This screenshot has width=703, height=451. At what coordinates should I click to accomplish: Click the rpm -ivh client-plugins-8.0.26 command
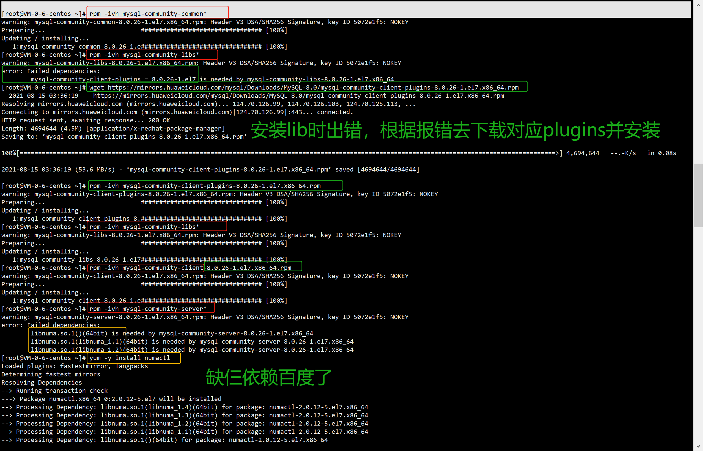[205, 186]
